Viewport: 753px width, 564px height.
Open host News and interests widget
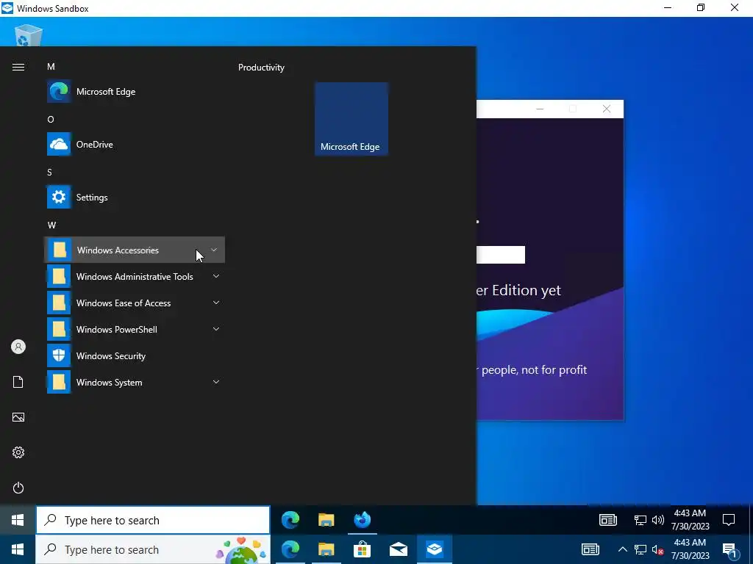[590, 549]
